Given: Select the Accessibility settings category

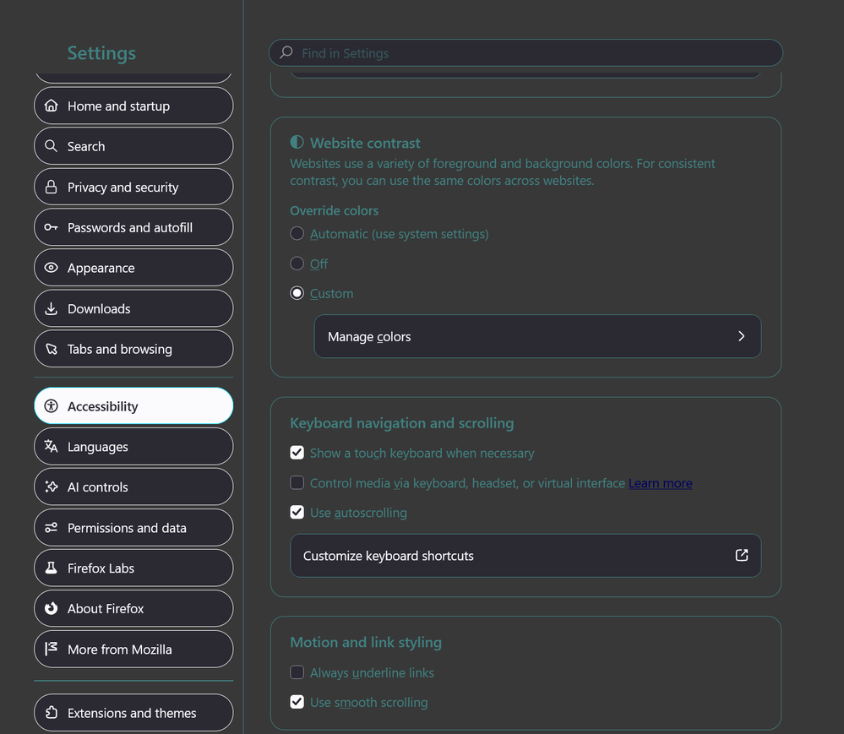Looking at the screenshot, I should coord(133,405).
